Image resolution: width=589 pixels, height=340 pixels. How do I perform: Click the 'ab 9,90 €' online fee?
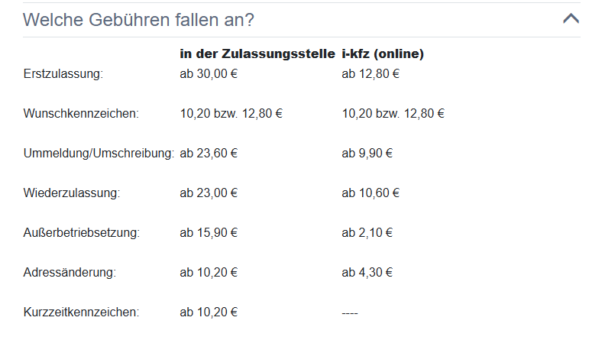click(367, 154)
